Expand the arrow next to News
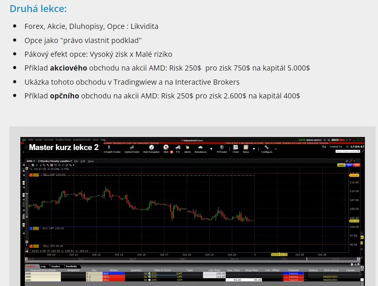 click(x=254, y=149)
